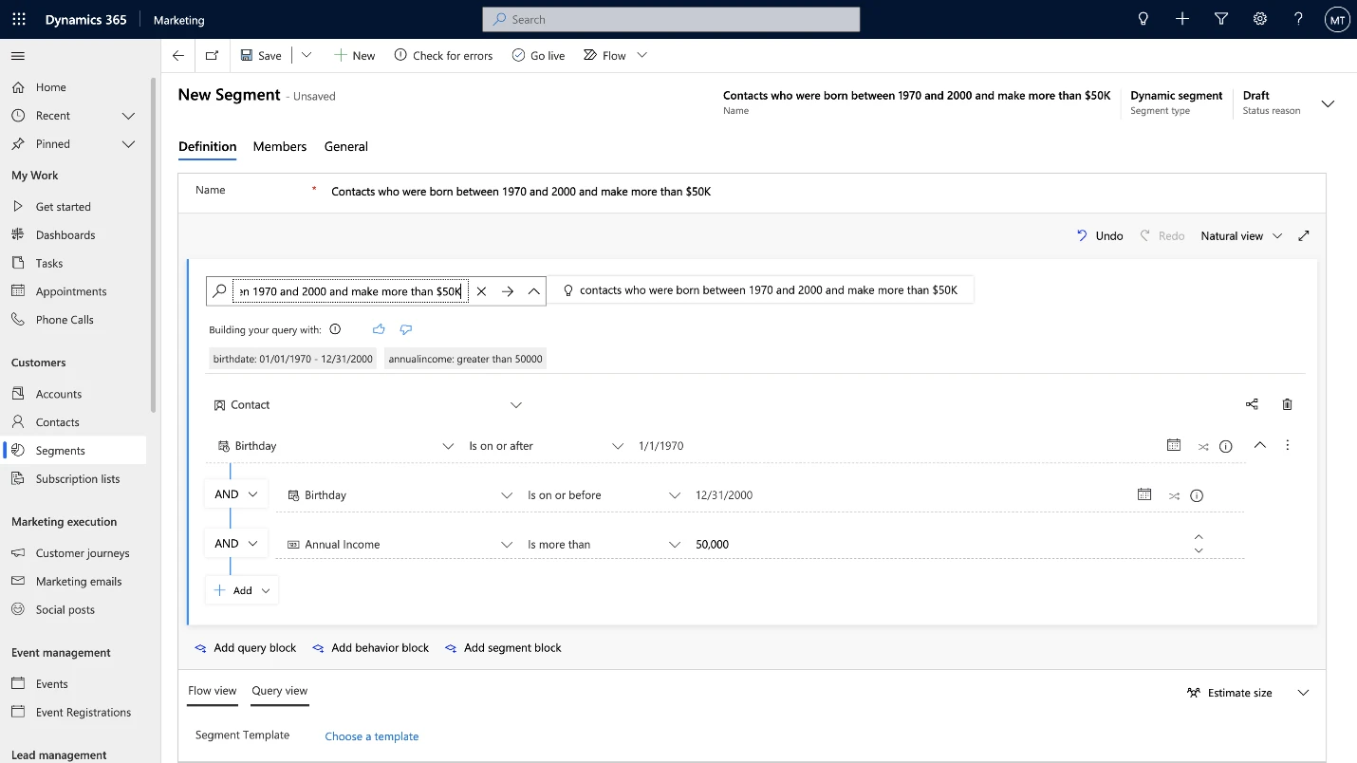The height and width of the screenshot is (763, 1357).
Task: Click the fullscreen expand icon near Natural view
Action: (x=1304, y=235)
